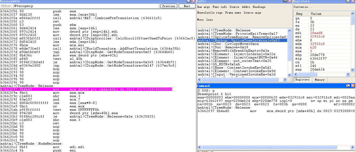Image resolution: width=356 pixels, height=152 pixels.
Task: Select frame RemoveWithBreakOnEmpty+0x3a
Action: click(242, 51)
